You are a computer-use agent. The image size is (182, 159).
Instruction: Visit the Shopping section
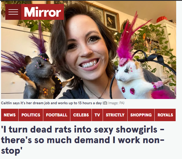(x=141, y=115)
